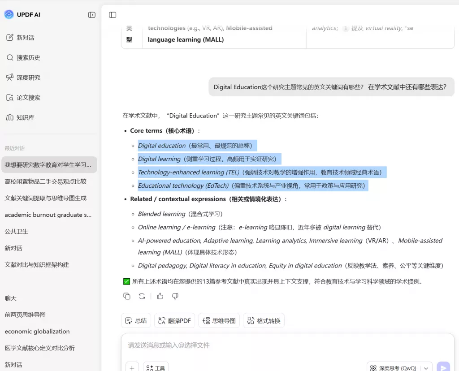Open the 工具 tools menu
The image size is (459, 371).
pos(156,367)
